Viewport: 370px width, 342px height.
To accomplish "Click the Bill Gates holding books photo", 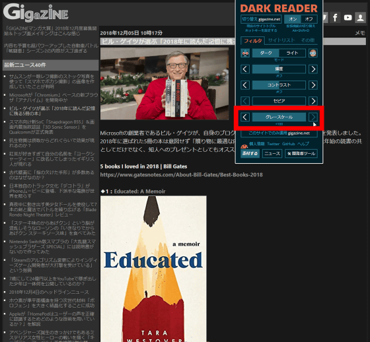I will click(165, 84).
